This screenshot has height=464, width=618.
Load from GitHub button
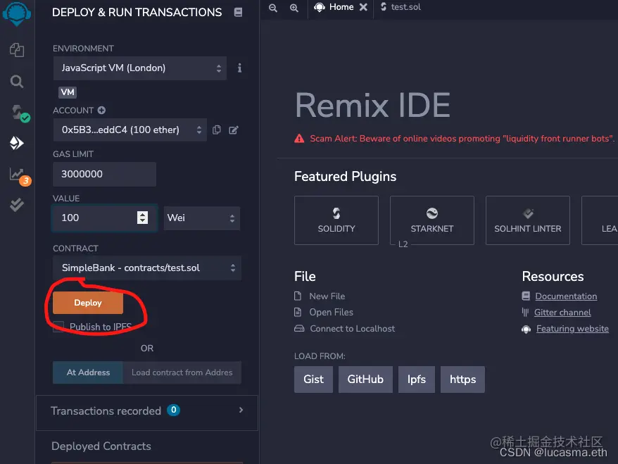click(365, 380)
